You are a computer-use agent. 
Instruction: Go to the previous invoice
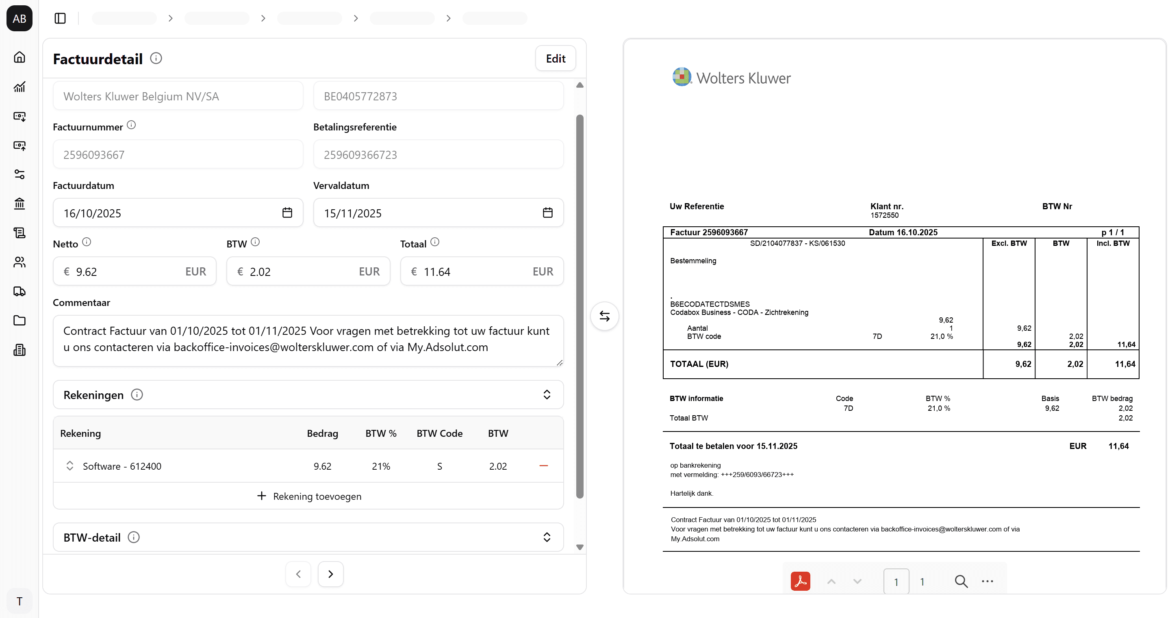[298, 574]
